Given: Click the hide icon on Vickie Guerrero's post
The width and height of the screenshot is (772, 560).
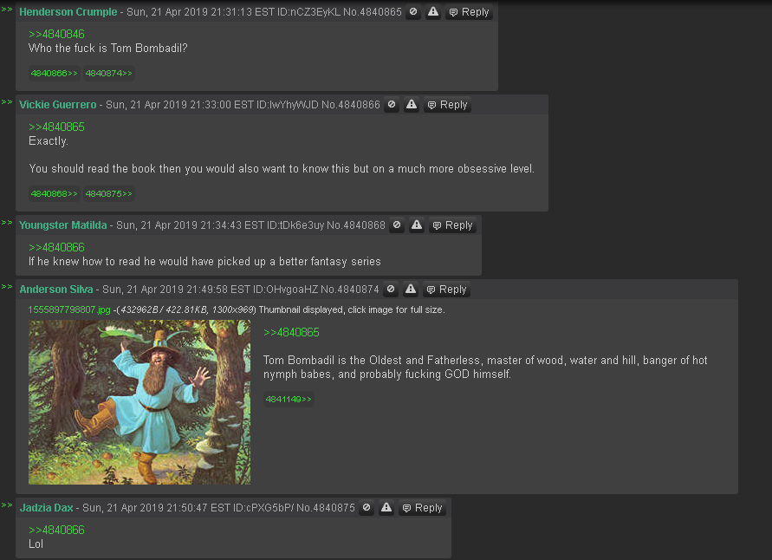Looking at the screenshot, I should point(392,105).
